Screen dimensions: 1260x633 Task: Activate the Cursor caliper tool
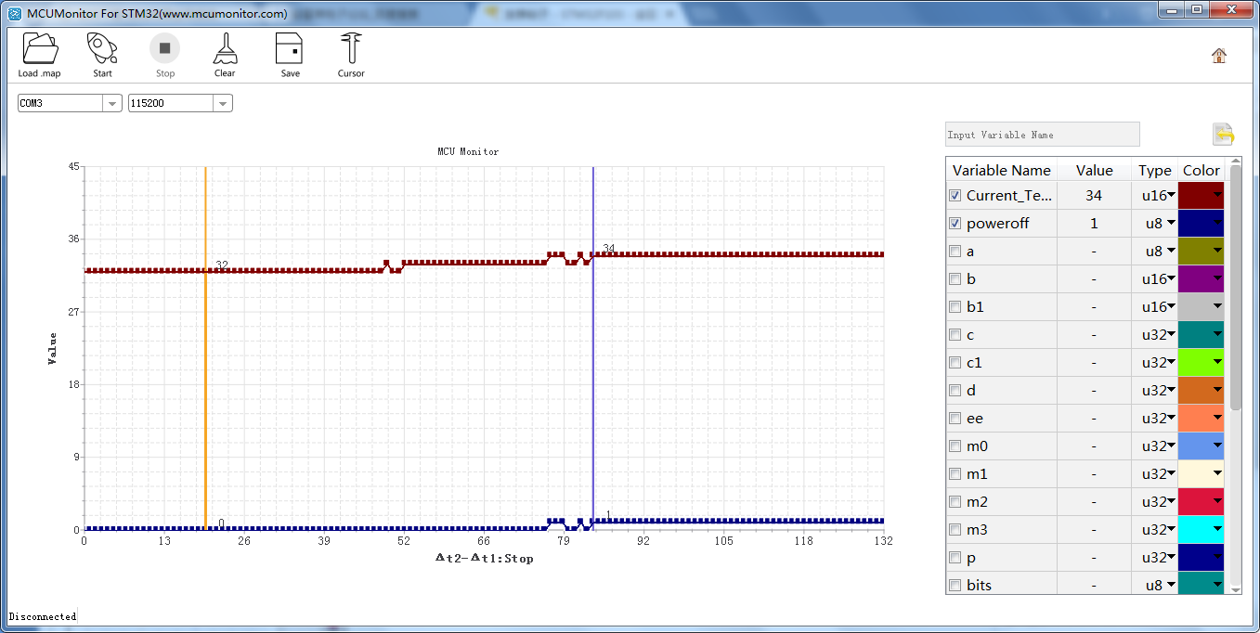pyautogui.click(x=351, y=48)
